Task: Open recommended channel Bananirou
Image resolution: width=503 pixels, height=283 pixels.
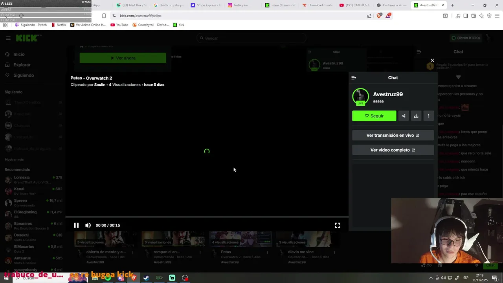Action: (x=33, y=226)
